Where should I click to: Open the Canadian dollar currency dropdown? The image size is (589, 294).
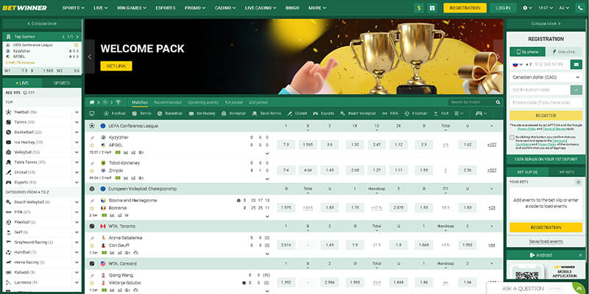pos(546,76)
